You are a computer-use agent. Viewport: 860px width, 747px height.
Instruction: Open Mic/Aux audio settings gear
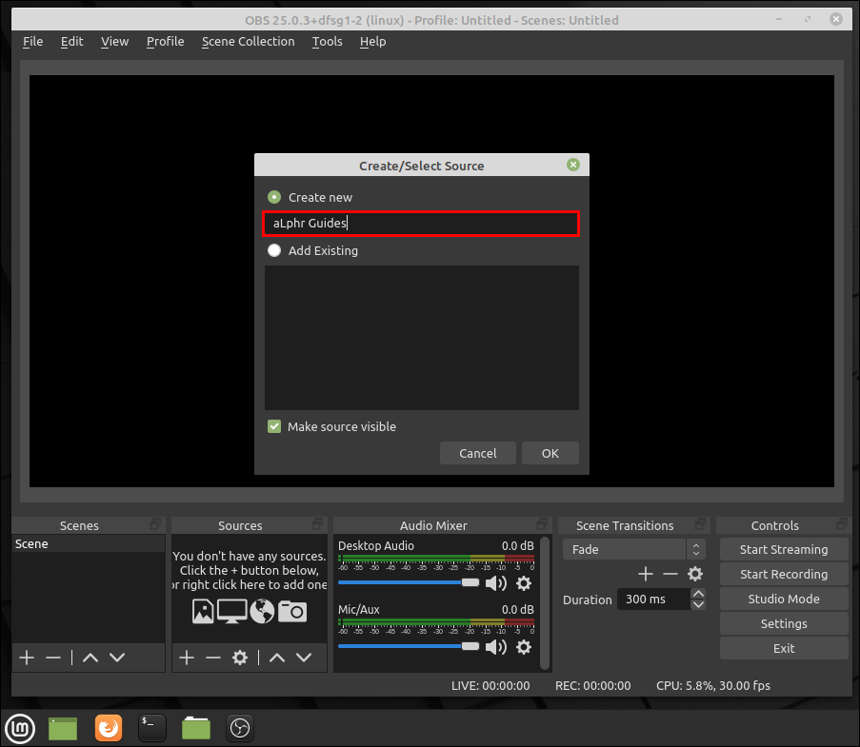click(x=523, y=647)
